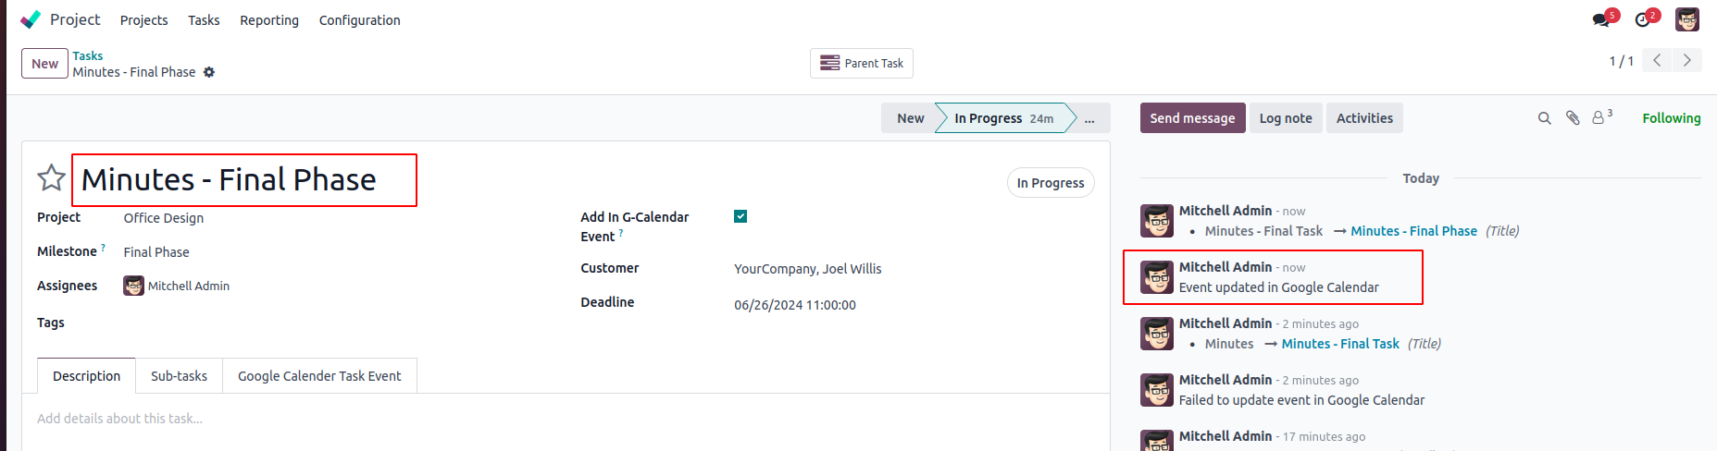This screenshot has width=1717, height=451.
Task: Open the task settings gear menu
Action: (209, 72)
